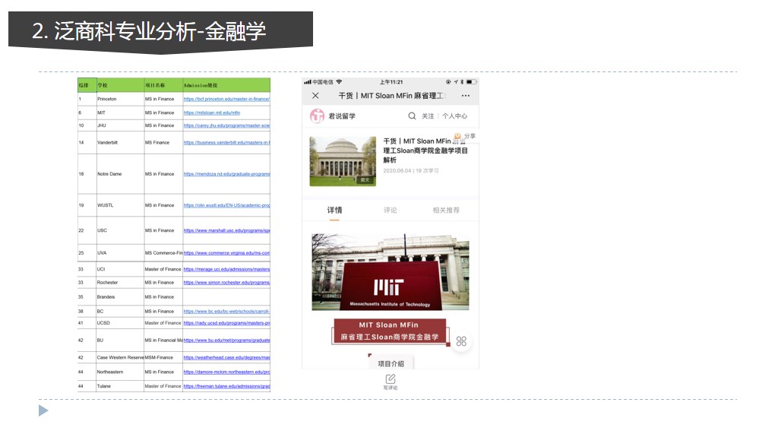This screenshot has width=775, height=431.
Task: Select the MS in Financial Ma cell for BU
Action: (x=163, y=340)
